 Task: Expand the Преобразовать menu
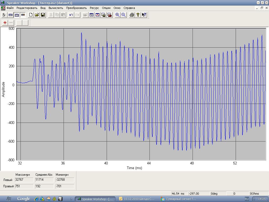click(x=76, y=8)
